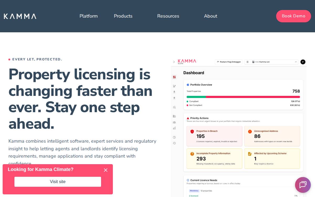Click the red shield breach icon
The width and height of the screenshot is (315, 197).
tap(192, 131)
